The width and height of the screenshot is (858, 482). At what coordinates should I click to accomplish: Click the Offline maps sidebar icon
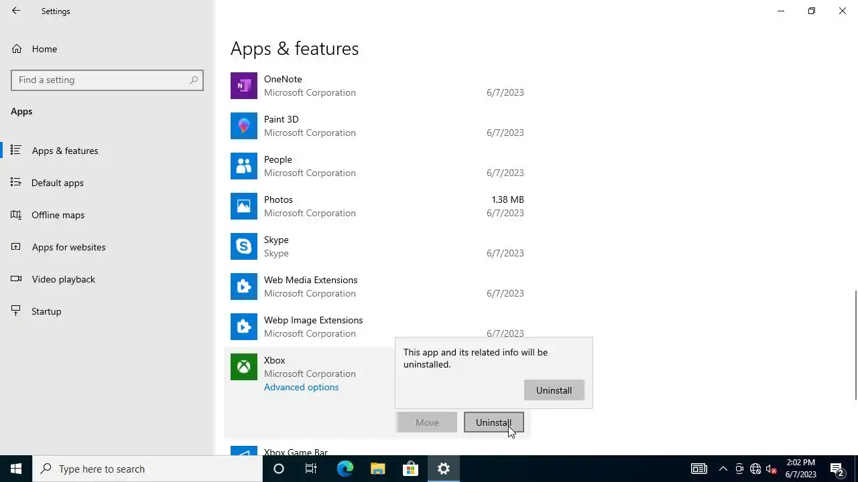coord(17,215)
